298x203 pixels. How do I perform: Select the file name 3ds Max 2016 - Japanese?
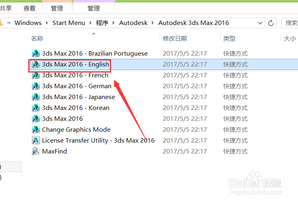point(78,97)
